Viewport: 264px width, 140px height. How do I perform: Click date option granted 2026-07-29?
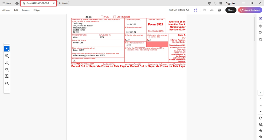coord(131,25)
